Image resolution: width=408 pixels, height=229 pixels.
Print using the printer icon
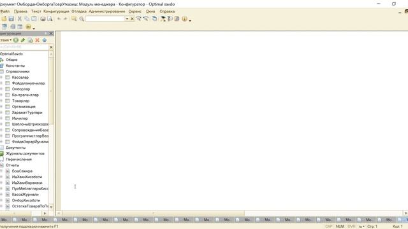pos(43,18)
